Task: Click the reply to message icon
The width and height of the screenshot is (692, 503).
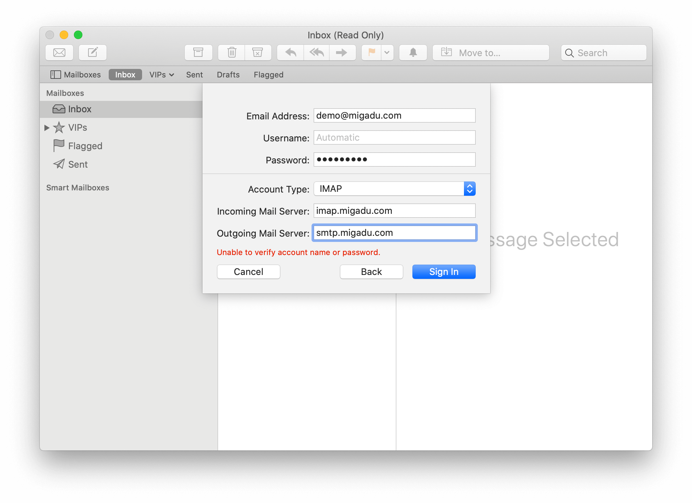Action: (291, 52)
